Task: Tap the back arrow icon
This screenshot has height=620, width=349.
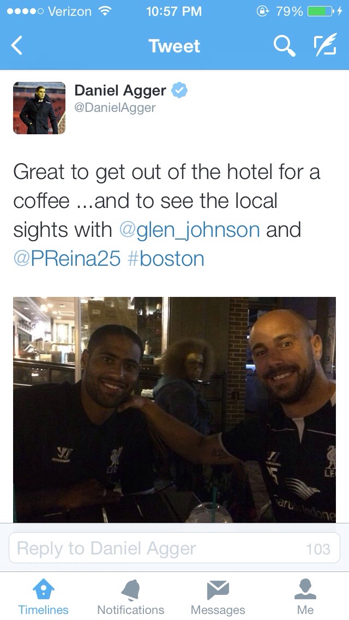Action: pos(16,45)
